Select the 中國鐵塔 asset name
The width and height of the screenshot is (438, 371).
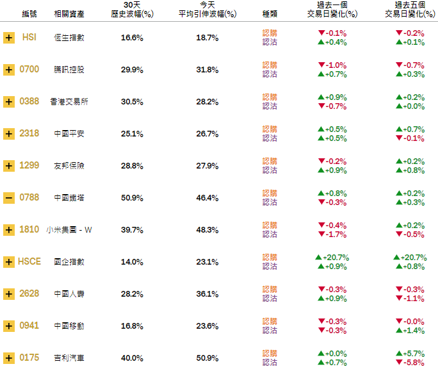pos(69,198)
